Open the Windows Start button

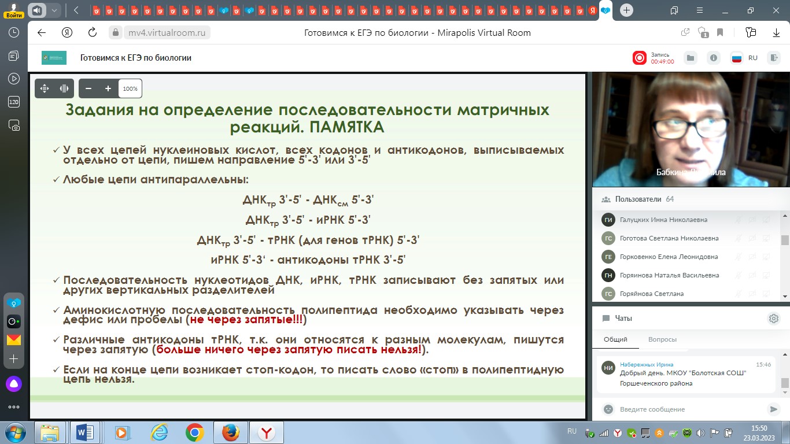16,432
